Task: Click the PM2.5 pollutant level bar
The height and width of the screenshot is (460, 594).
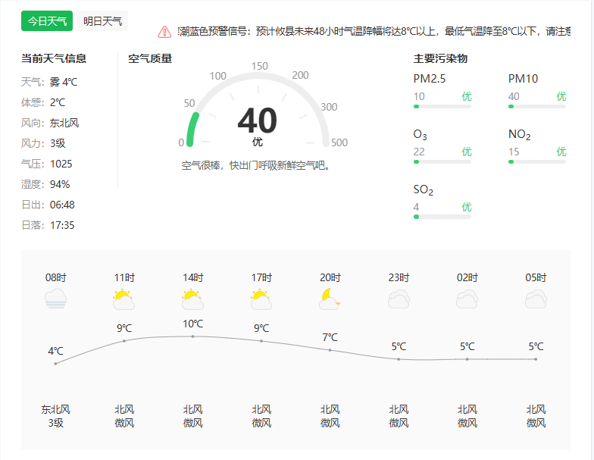Action: pyautogui.click(x=442, y=107)
